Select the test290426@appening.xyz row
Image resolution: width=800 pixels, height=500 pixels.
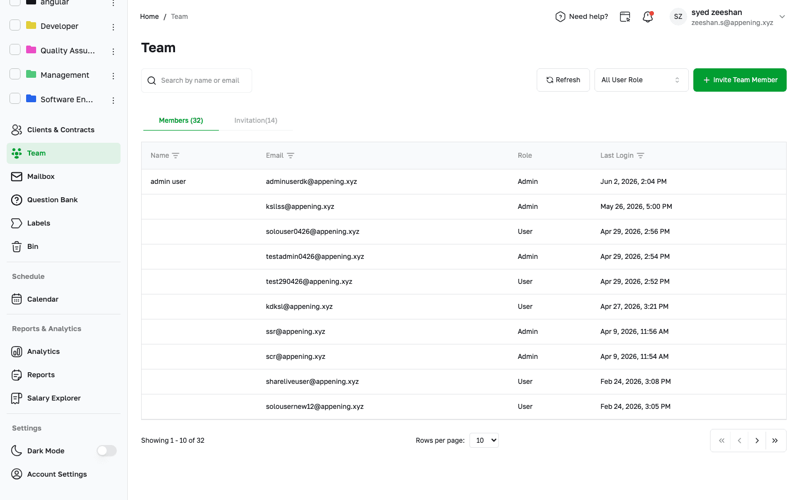pos(464,282)
